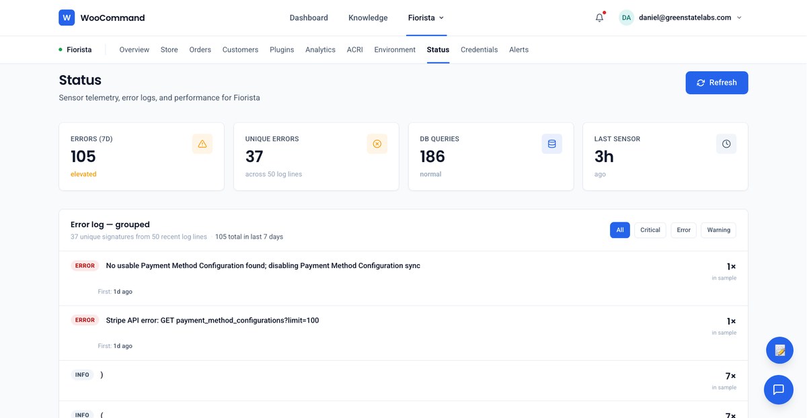Open the ACRI tab
The height and width of the screenshot is (418, 807).
(355, 50)
